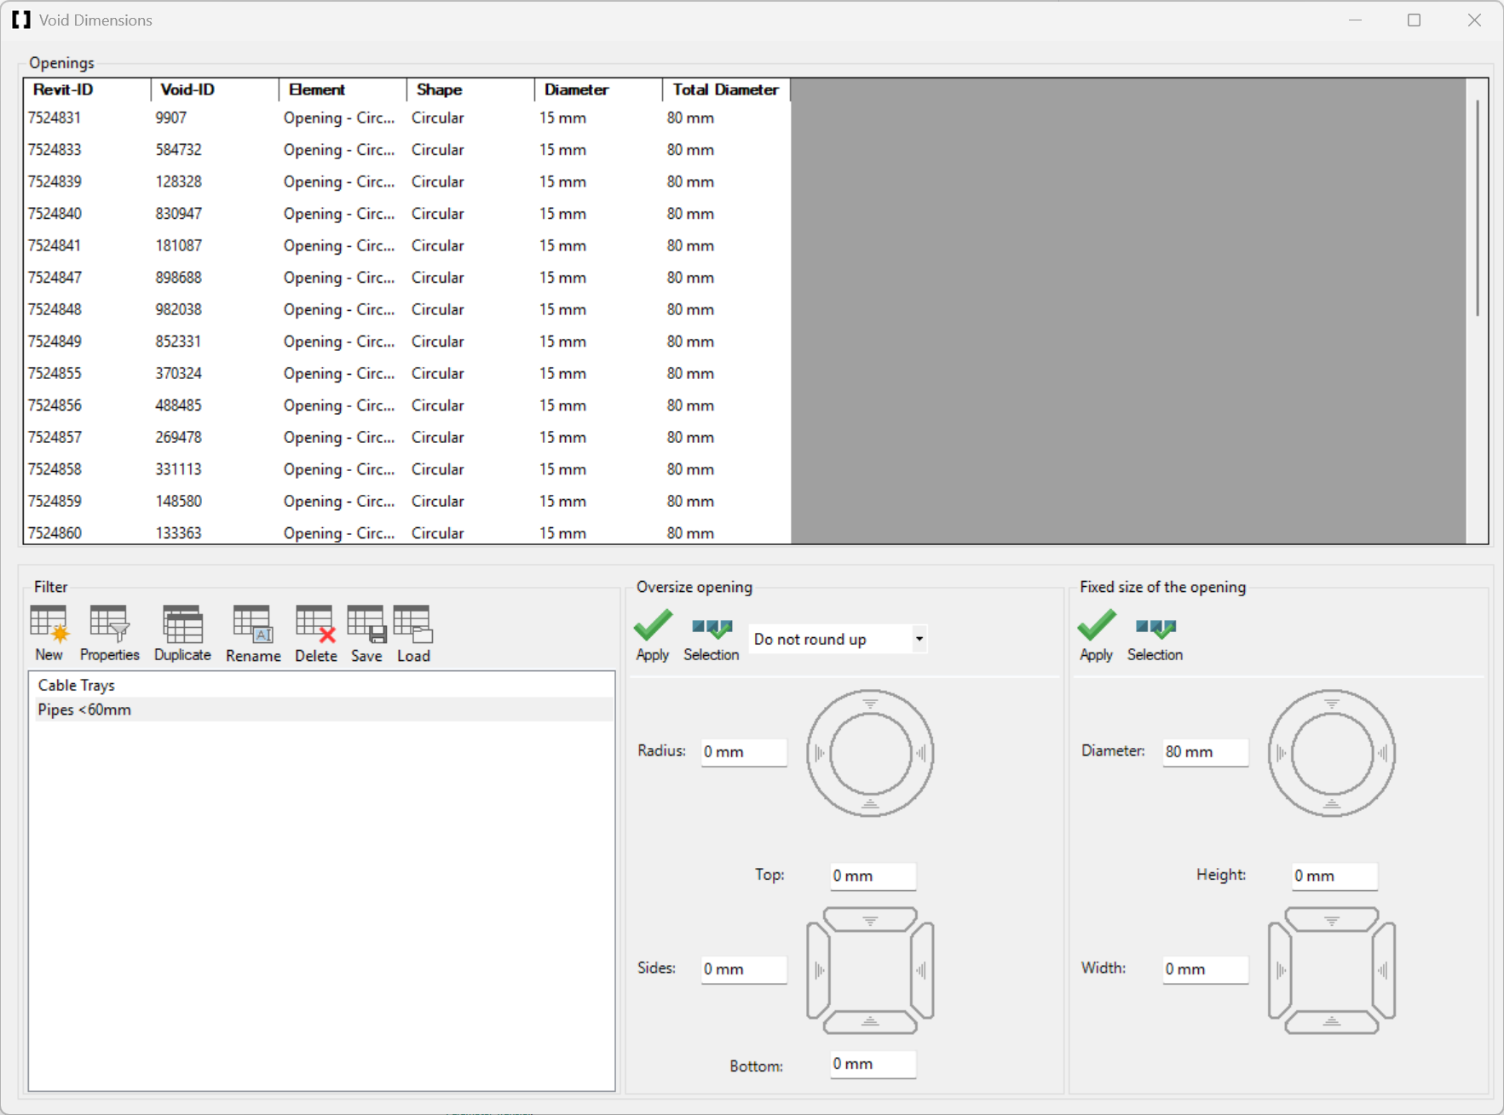Delete the selected filter
Screen dimensions: 1504x1115
(315, 634)
